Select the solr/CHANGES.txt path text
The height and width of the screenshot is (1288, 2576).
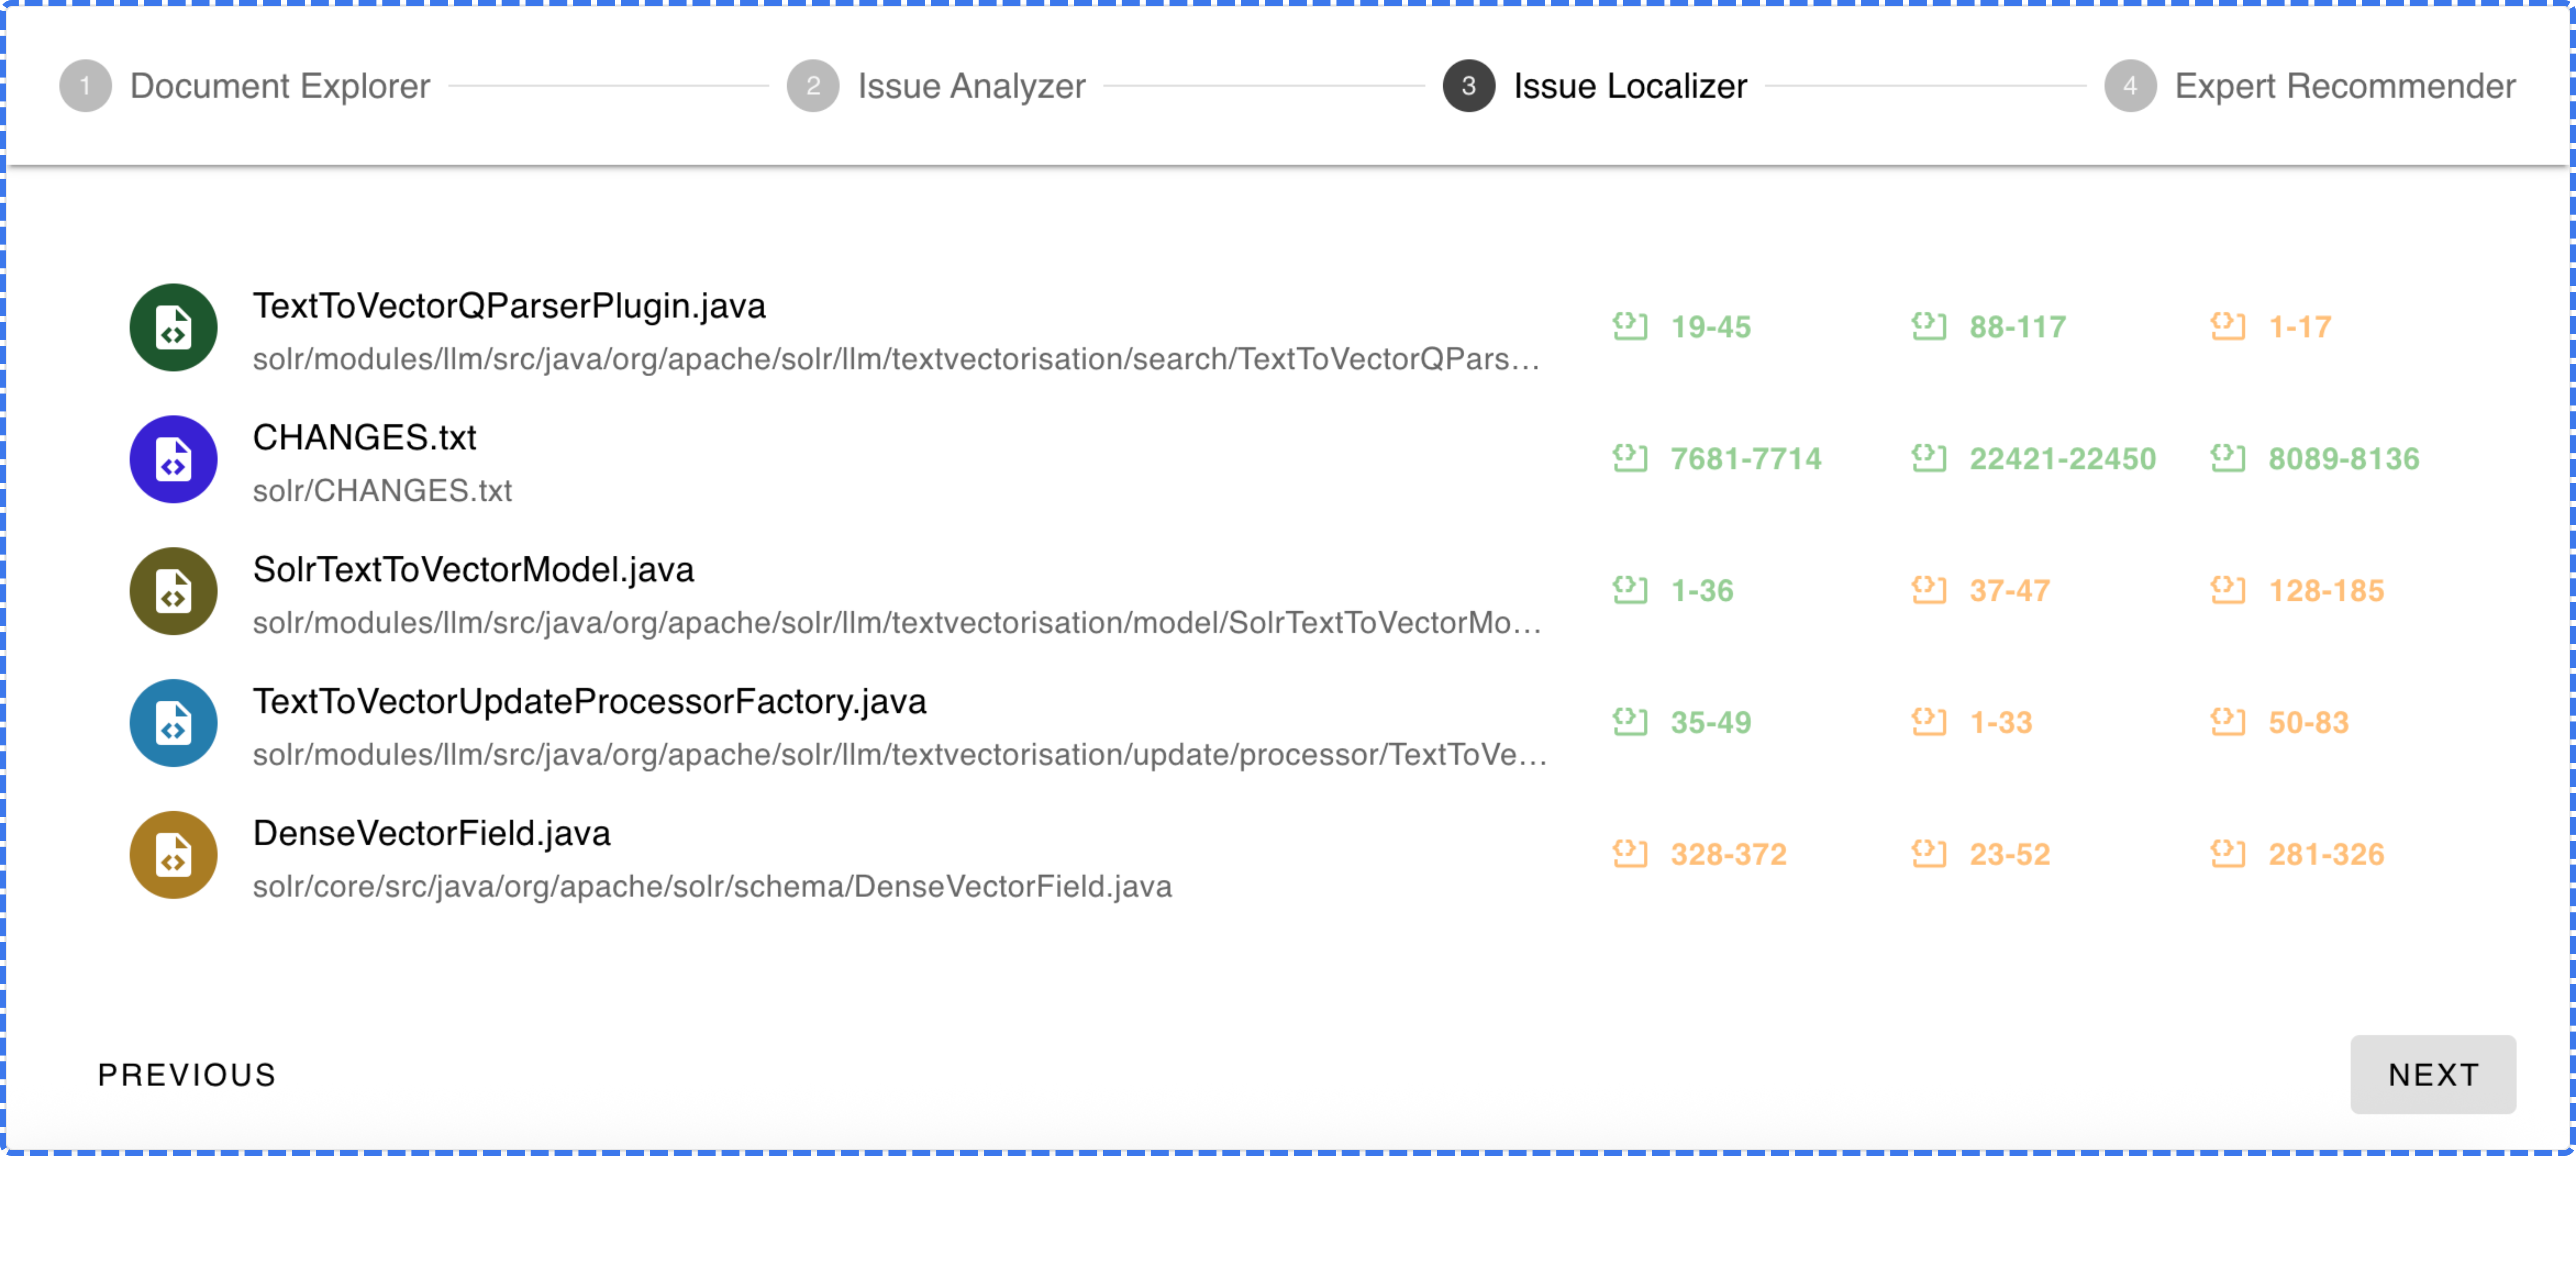pyautogui.click(x=382, y=491)
